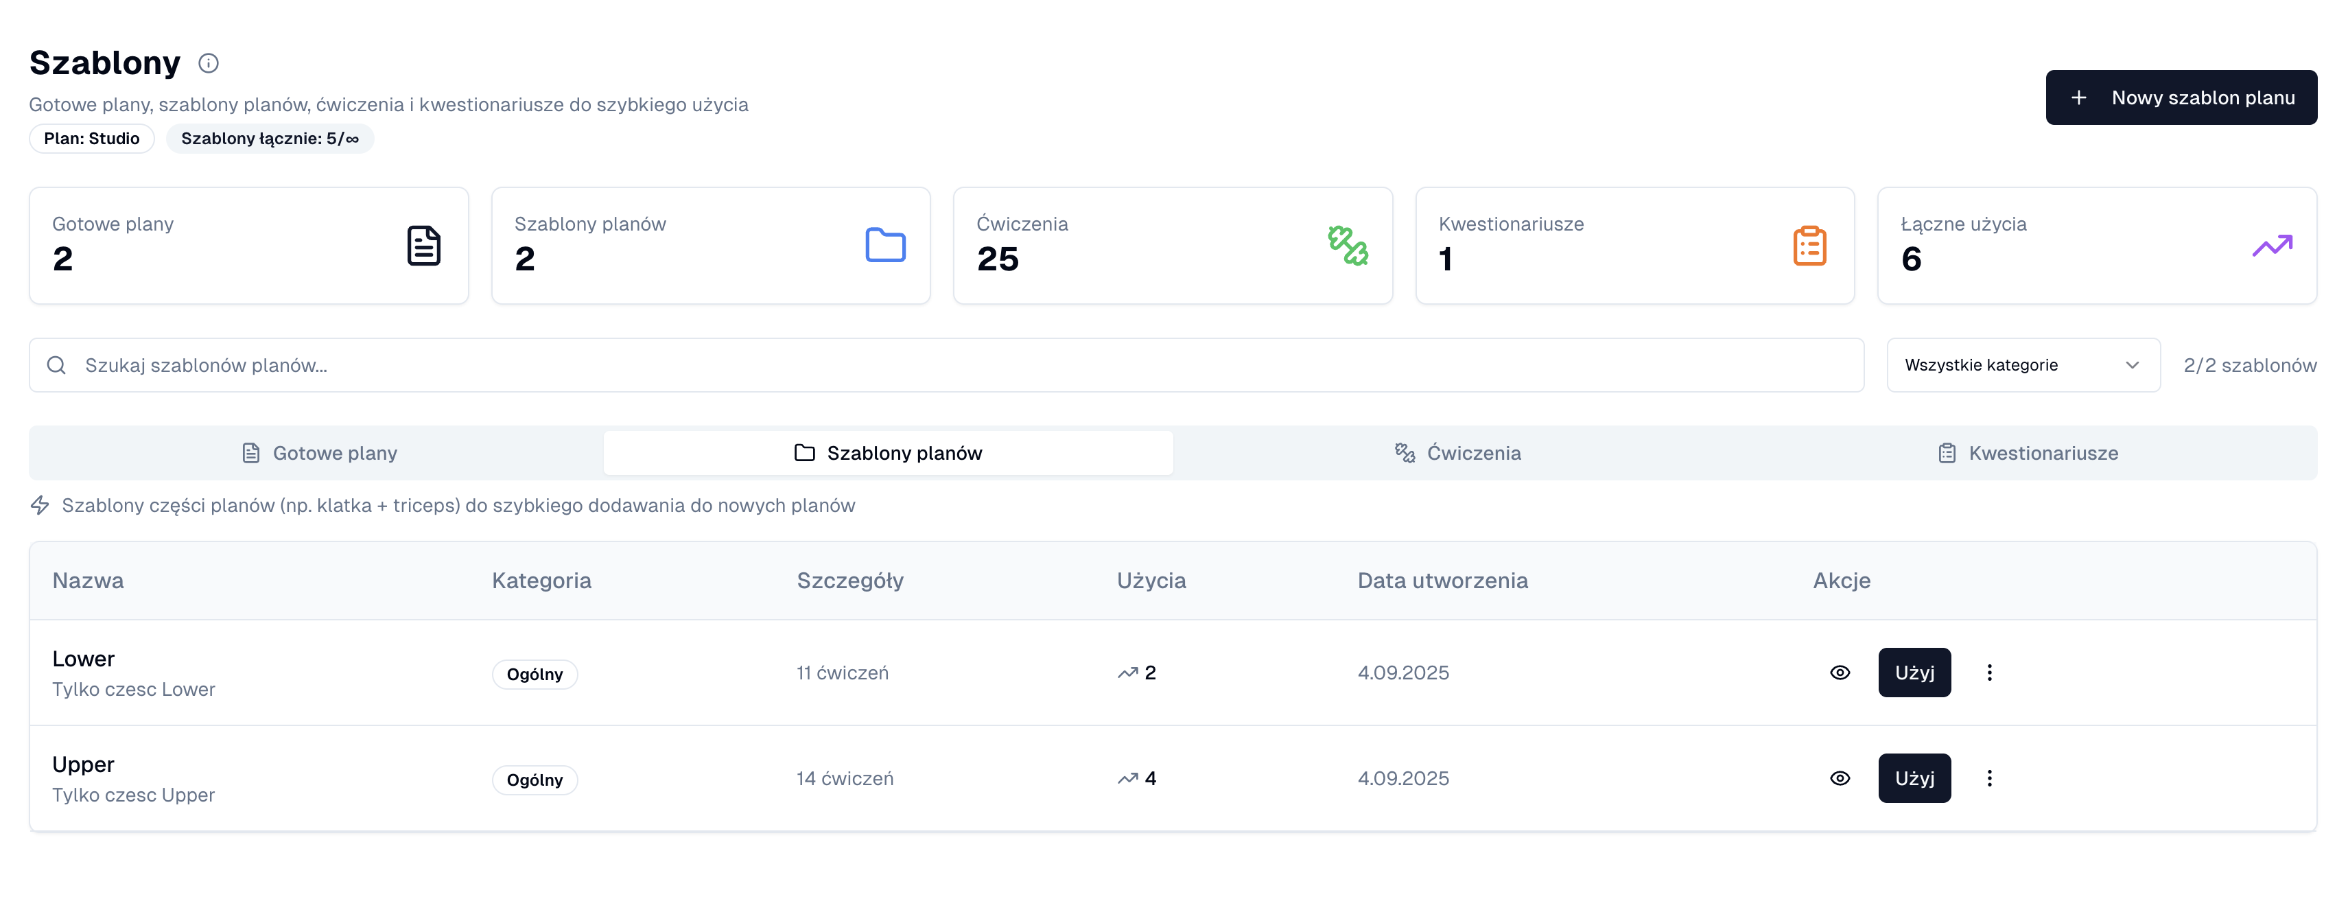Click the trend arrow icon on Łączne użycia card

coord(2273,245)
